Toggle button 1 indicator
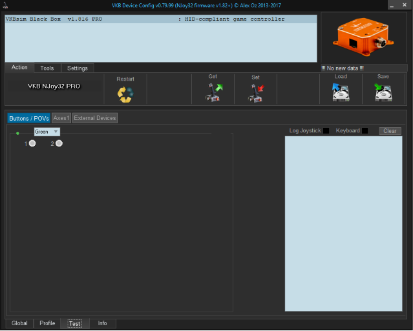This screenshot has width=413, height=331. [x=32, y=143]
